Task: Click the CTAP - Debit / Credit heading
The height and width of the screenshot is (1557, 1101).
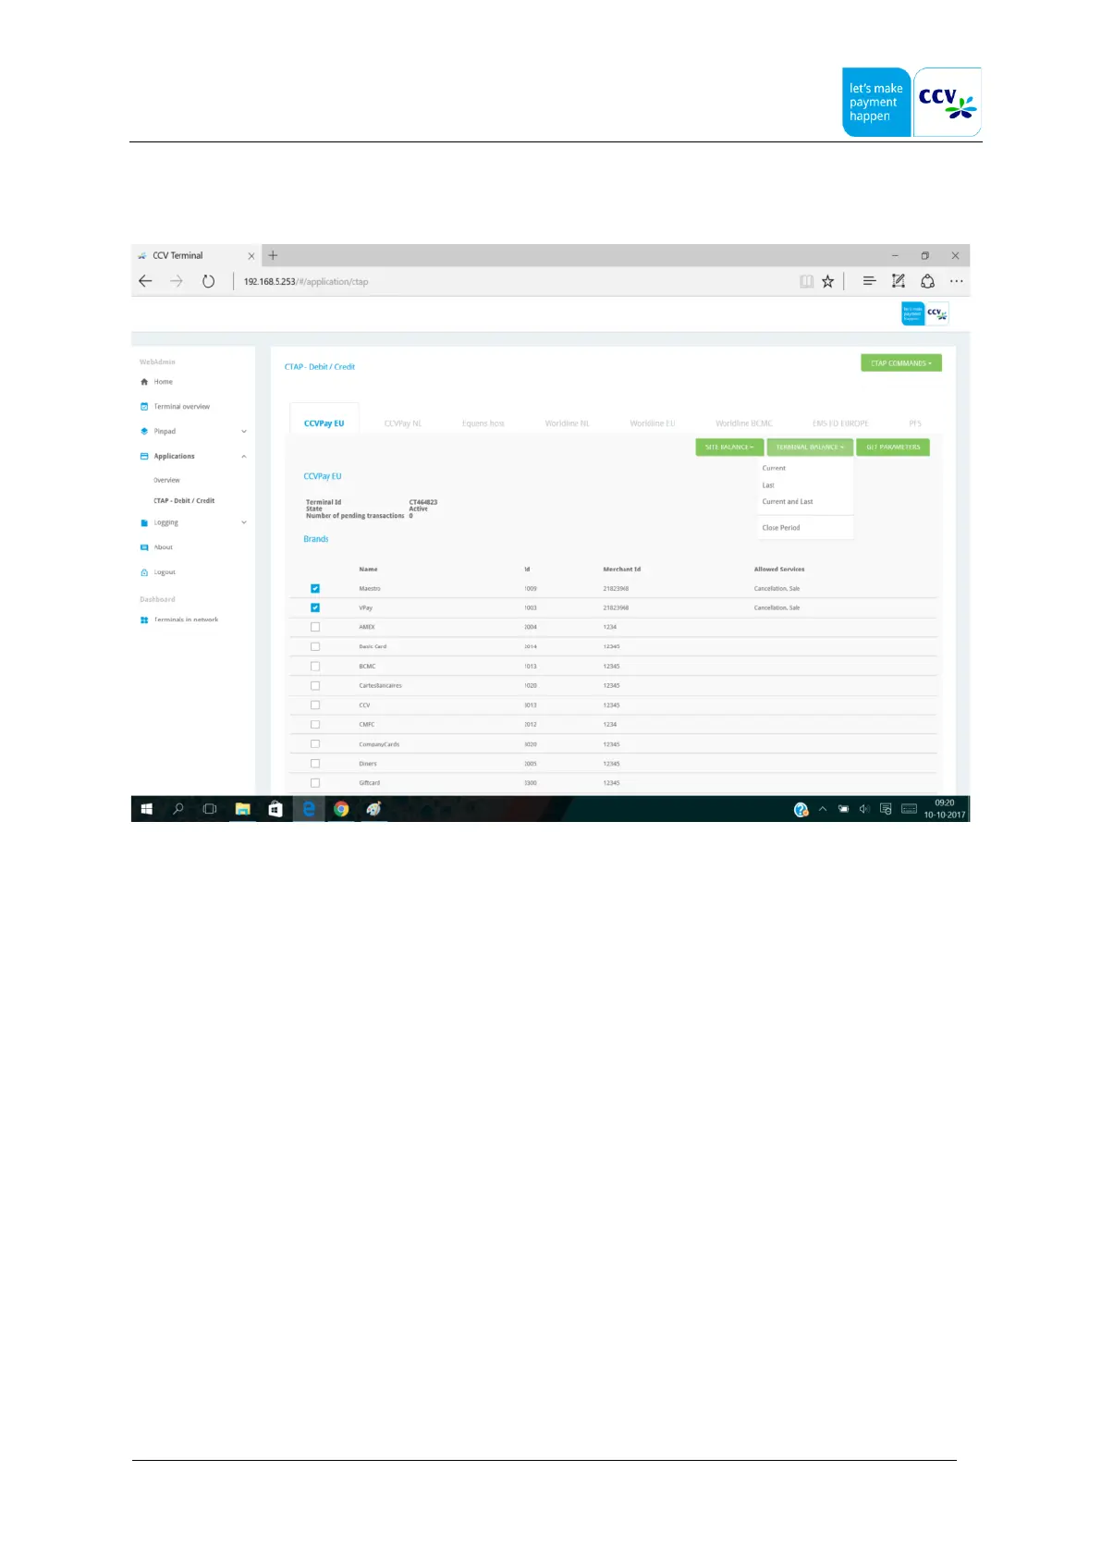Action: point(320,367)
